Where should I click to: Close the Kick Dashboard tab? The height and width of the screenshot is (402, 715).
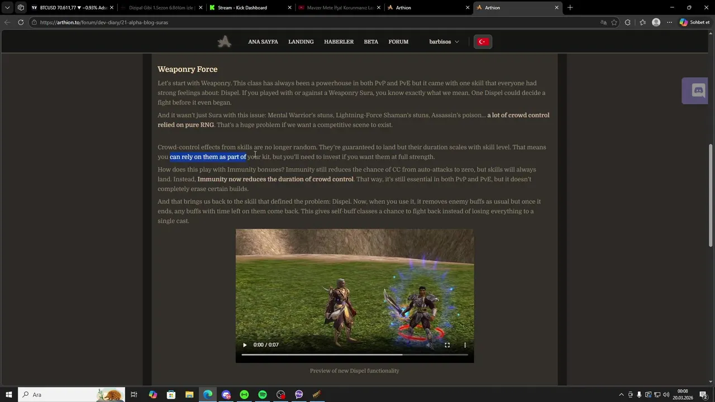click(x=289, y=8)
